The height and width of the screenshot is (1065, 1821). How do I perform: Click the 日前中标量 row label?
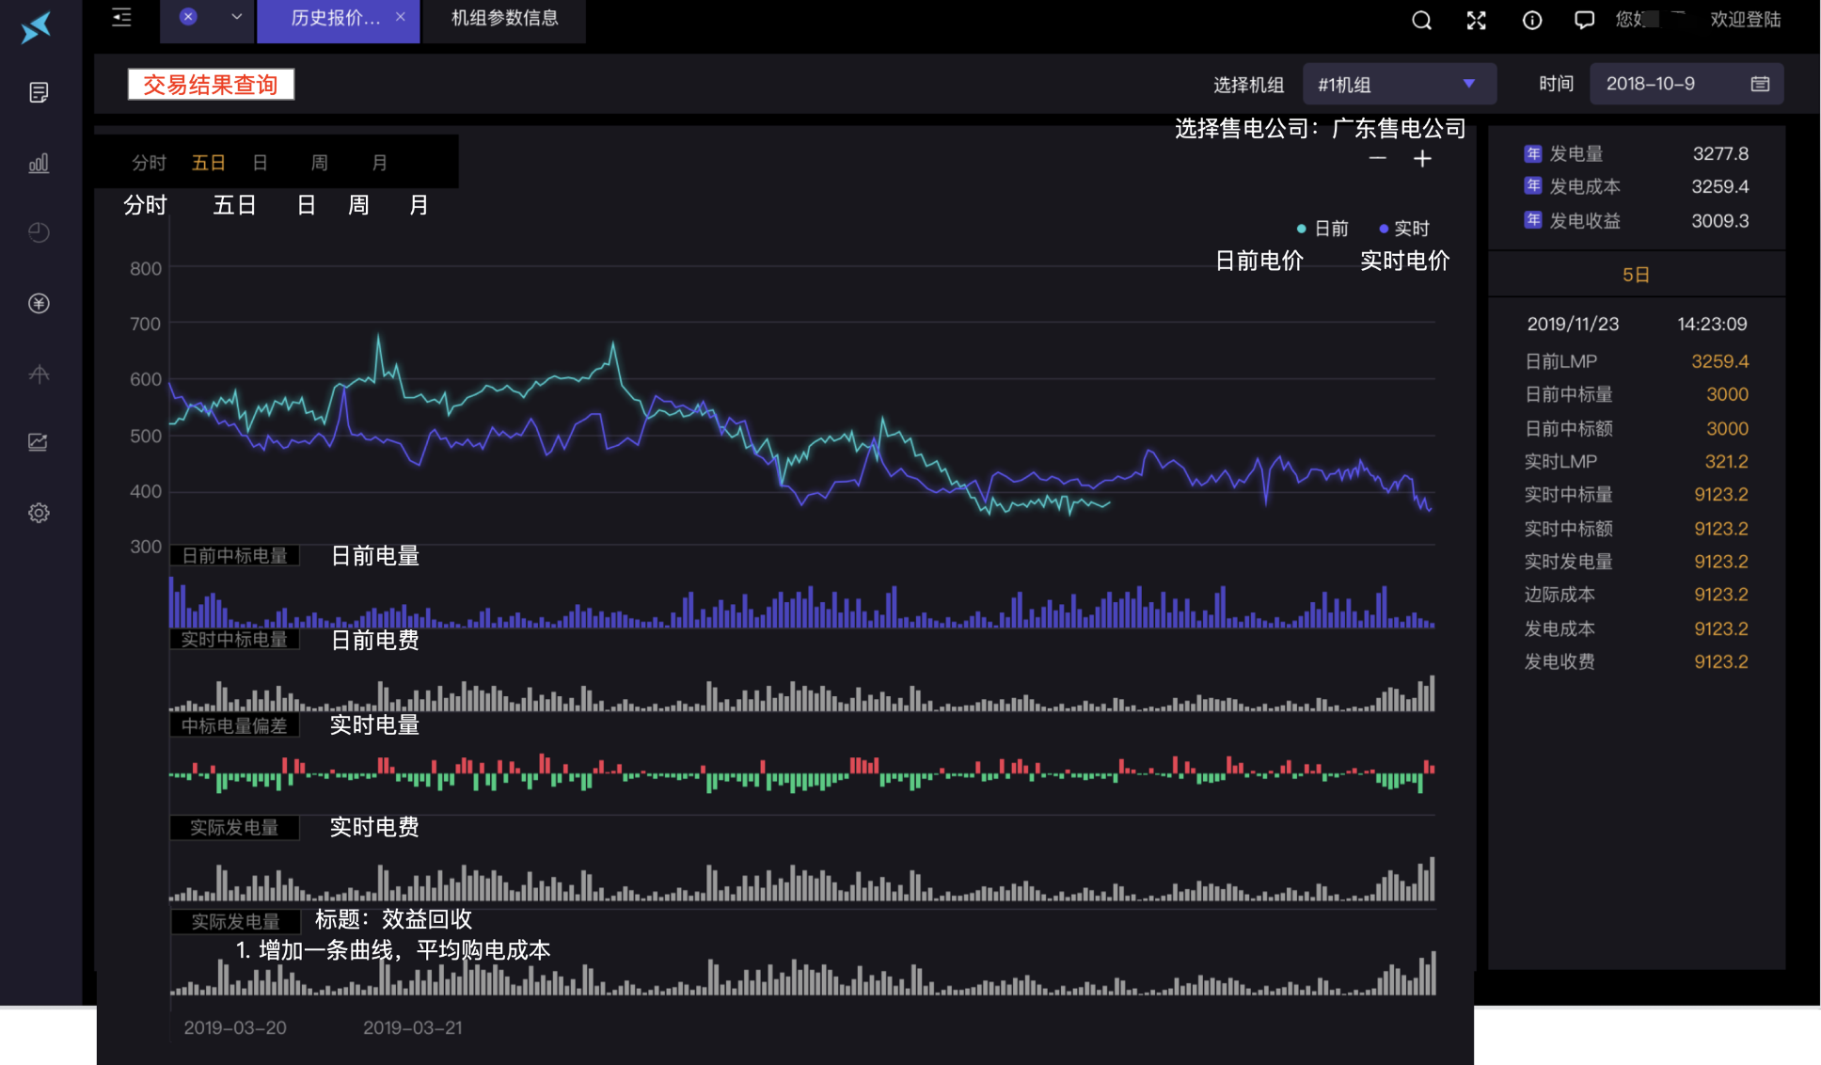tap(1568, 394)
